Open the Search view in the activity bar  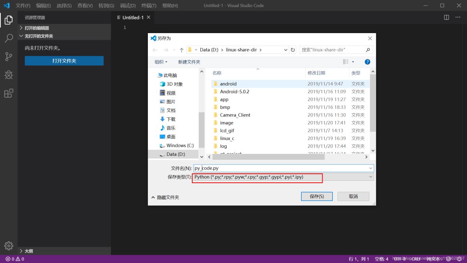pyautogui.click(x=9, y=38)
